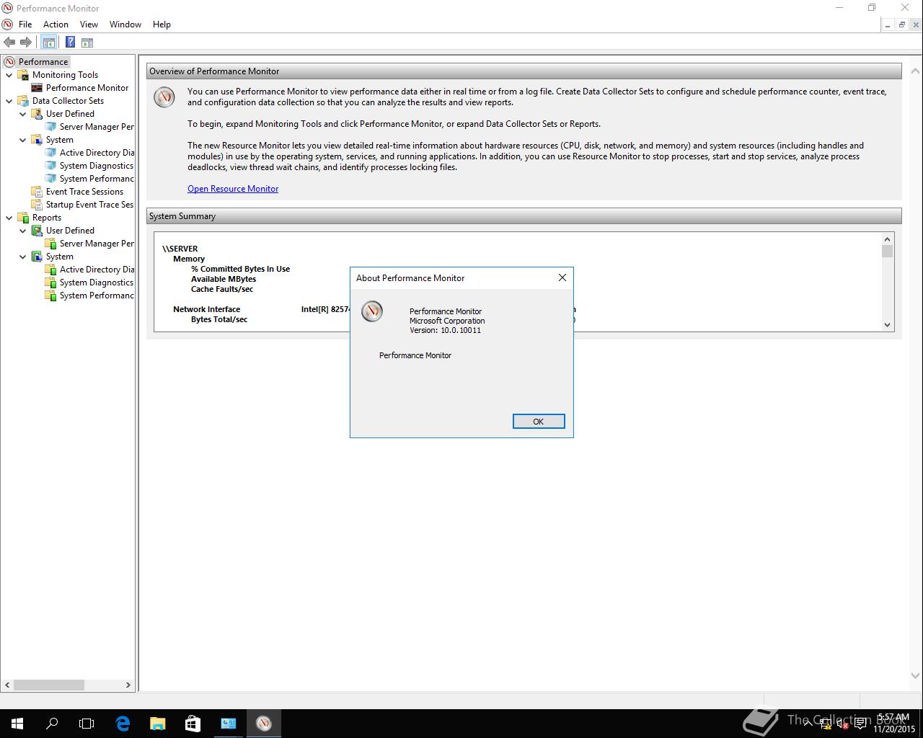Viewport: 923px width, 738px height.
Task: Click "% Committed Bytes In Use" counter
Action: [x=241, y=269]
